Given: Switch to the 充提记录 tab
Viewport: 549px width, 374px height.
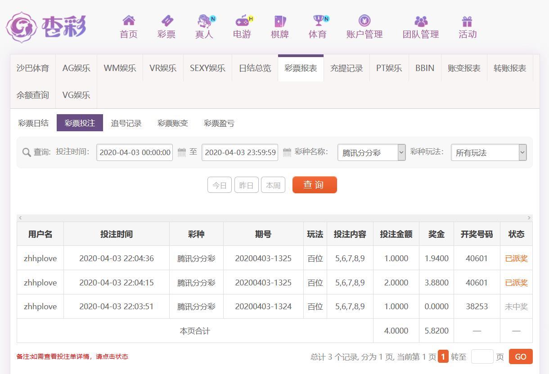Looking at the screenshot, I should tap(346, 68).
